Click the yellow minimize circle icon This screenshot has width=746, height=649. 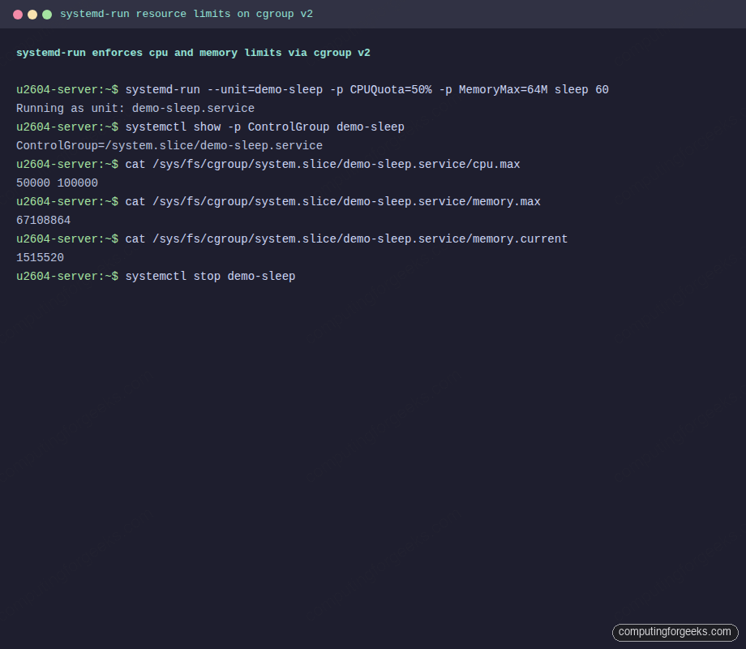tap(32, 14)
